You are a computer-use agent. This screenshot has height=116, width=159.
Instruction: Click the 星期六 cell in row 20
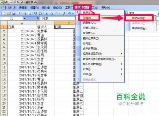69,103
